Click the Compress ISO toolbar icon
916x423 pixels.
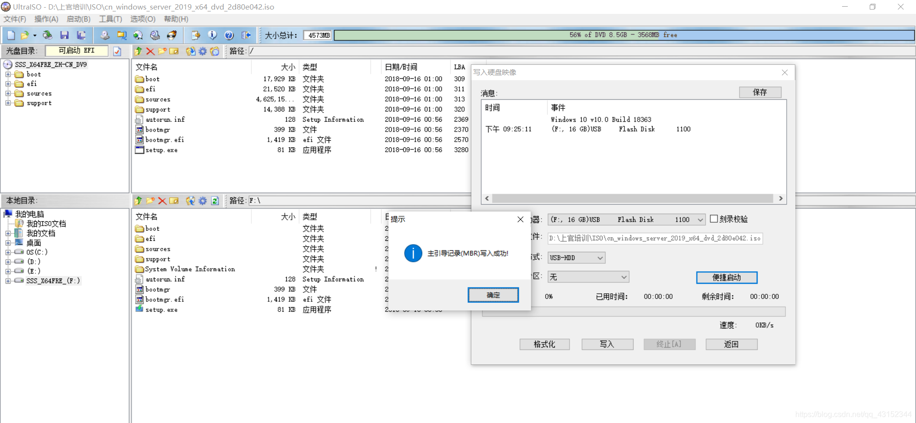click(122, 35)
